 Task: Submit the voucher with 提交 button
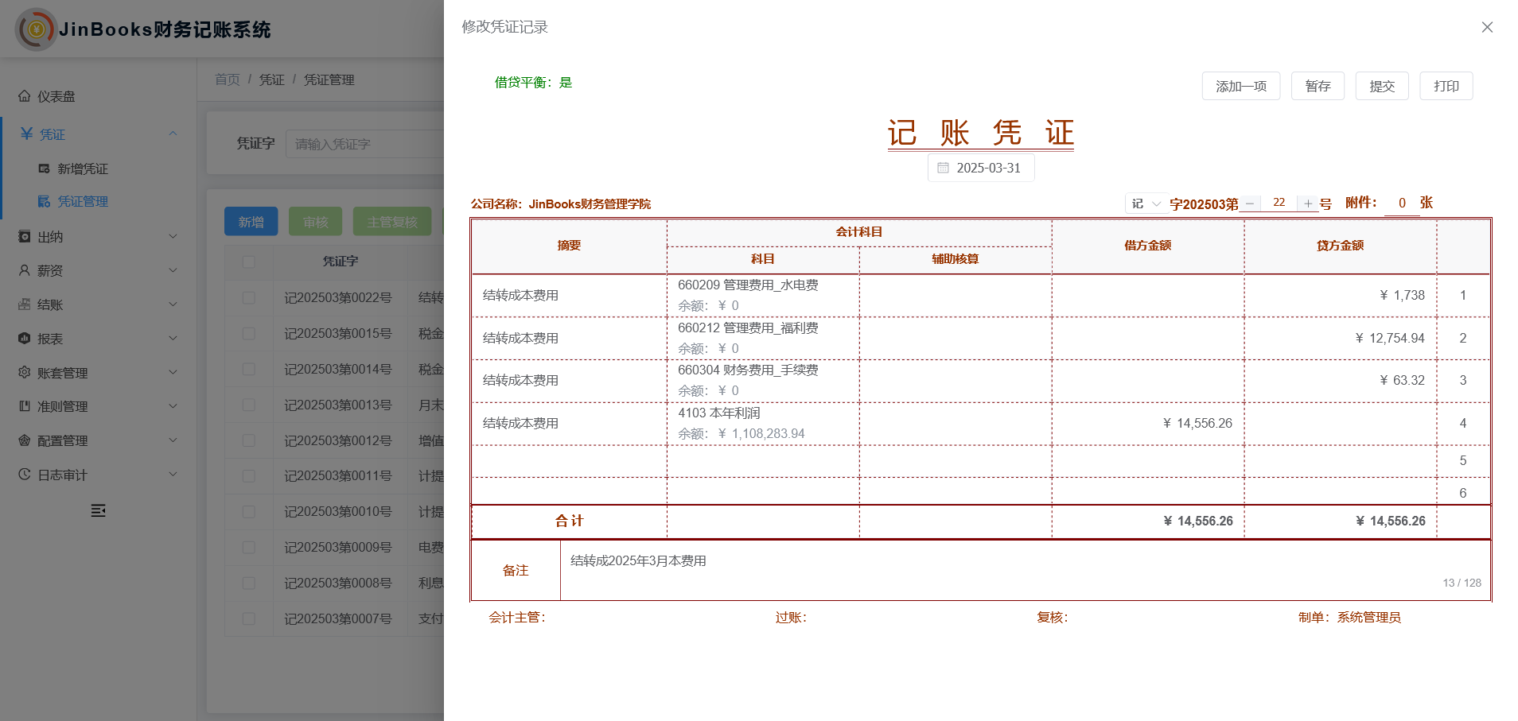point(1382,86)
